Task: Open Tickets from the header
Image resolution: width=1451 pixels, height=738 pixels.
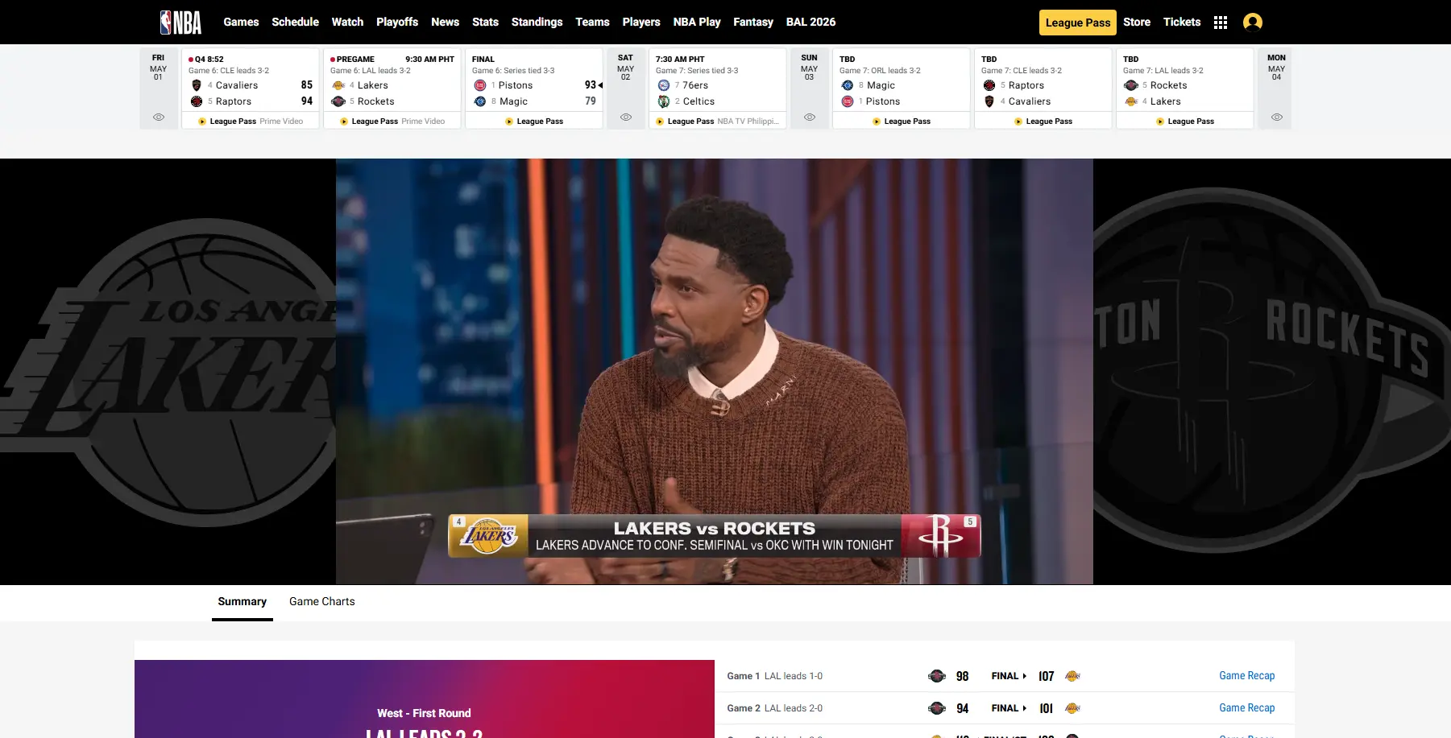Action: pyautogui.click(x=1182, y=22)
